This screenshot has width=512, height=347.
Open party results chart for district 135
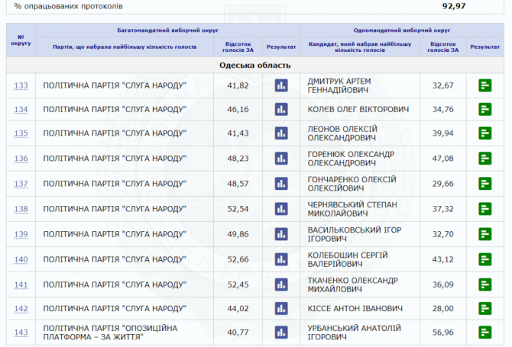point(281,133)
